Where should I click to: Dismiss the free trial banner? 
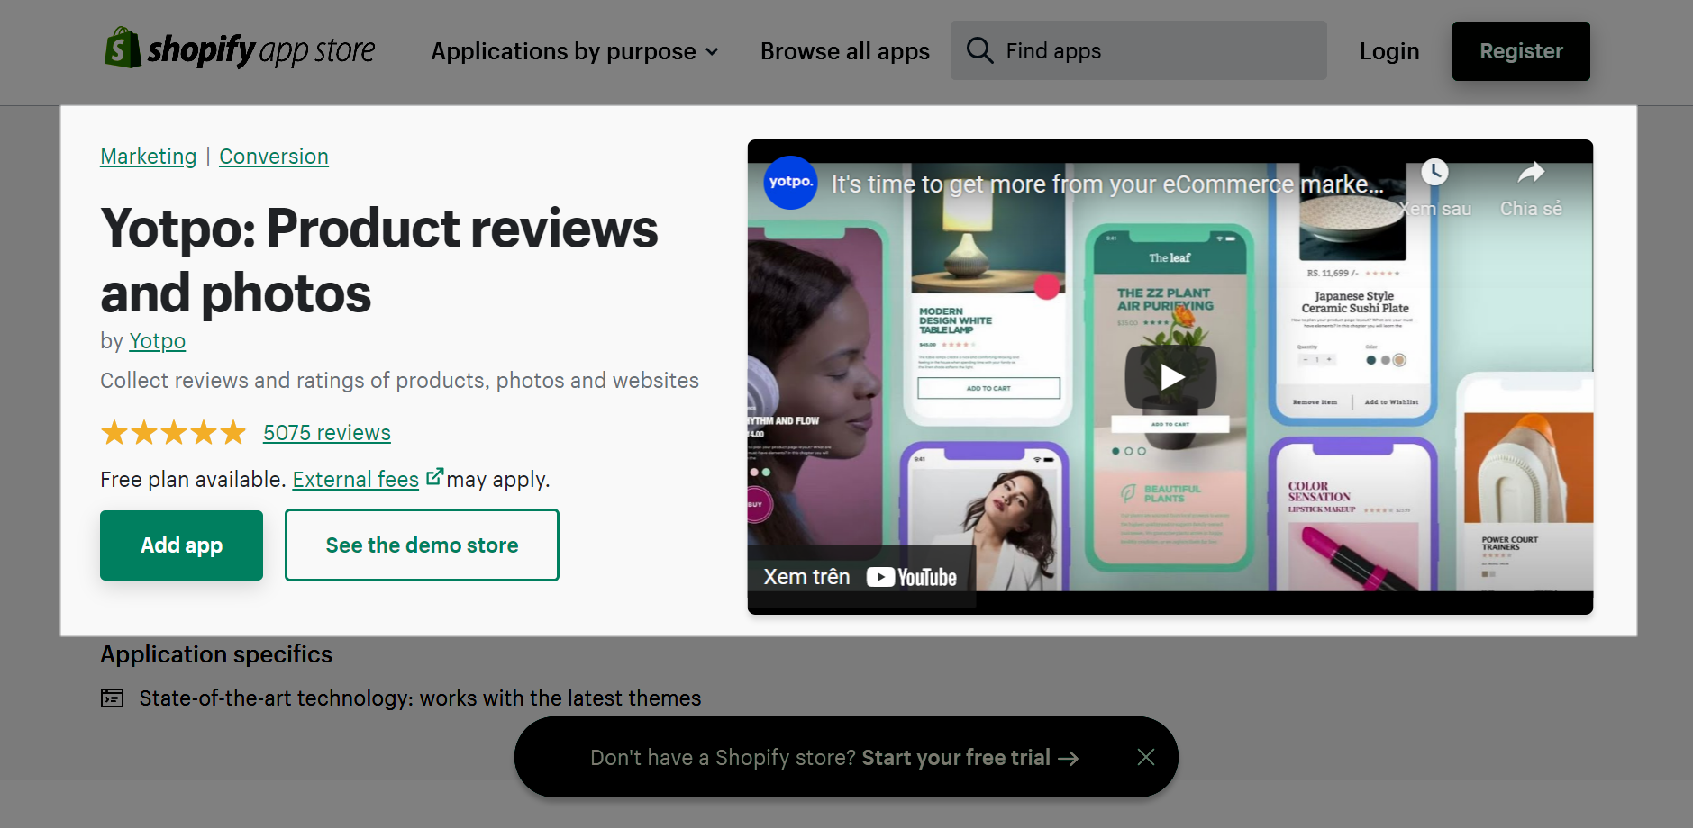[x=1145, y=757]
